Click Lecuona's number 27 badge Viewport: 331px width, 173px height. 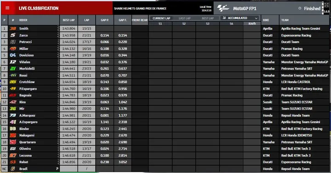(13, 155)
